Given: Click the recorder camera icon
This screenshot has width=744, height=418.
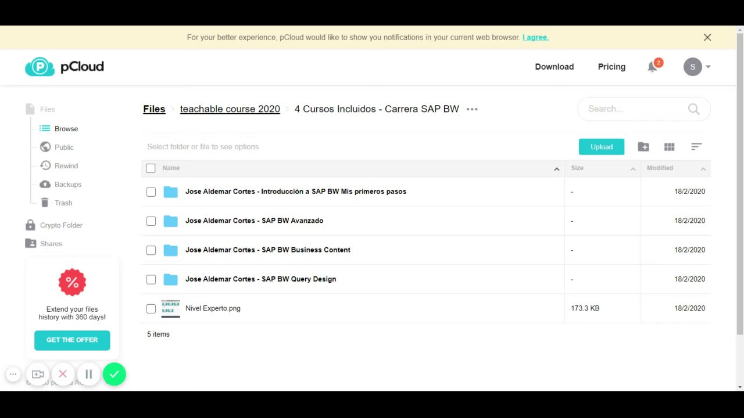Looking at the screenshot, I should coord(38,374).
